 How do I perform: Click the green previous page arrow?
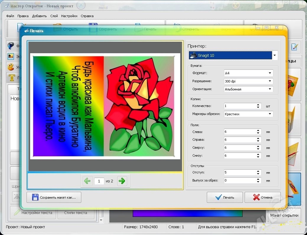(x=87, y=181)
